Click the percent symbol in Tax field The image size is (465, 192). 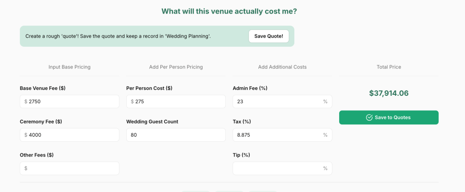(325, 135)
